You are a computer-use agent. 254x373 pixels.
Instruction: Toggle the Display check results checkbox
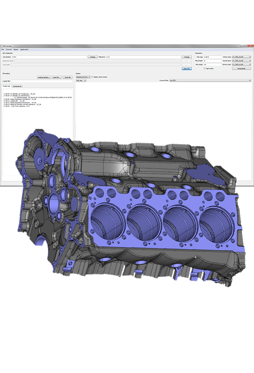[92, 77]
